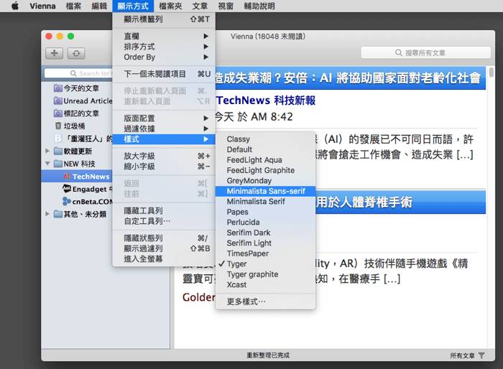Select the 軟體更新 folder icon
Image resolution: width=503 pixels, height=369 pixels.
pos(58,151)
